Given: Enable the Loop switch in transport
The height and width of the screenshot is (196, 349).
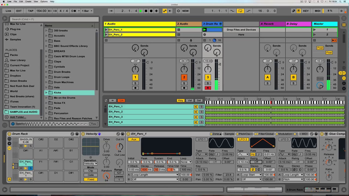Looking at the screenshot, I should click(x=240, y=11).
